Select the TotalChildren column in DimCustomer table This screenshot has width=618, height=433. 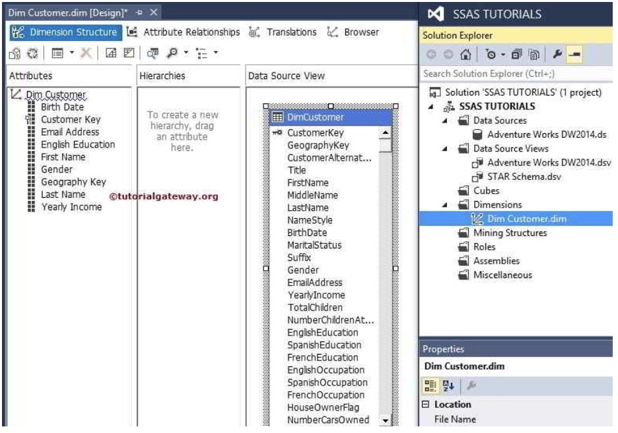coord(314,308)
